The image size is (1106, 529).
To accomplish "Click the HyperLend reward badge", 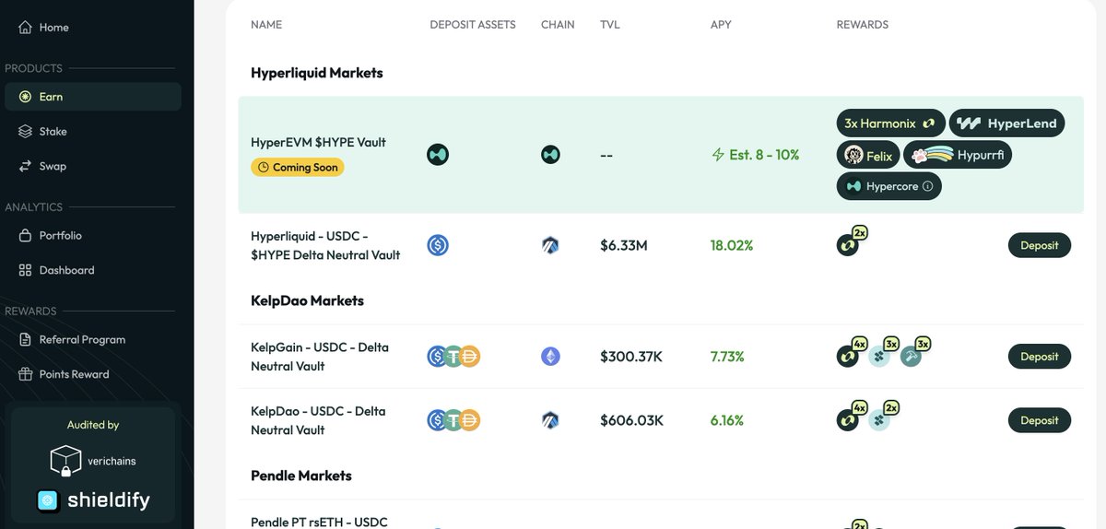I will pos(1006,123).
